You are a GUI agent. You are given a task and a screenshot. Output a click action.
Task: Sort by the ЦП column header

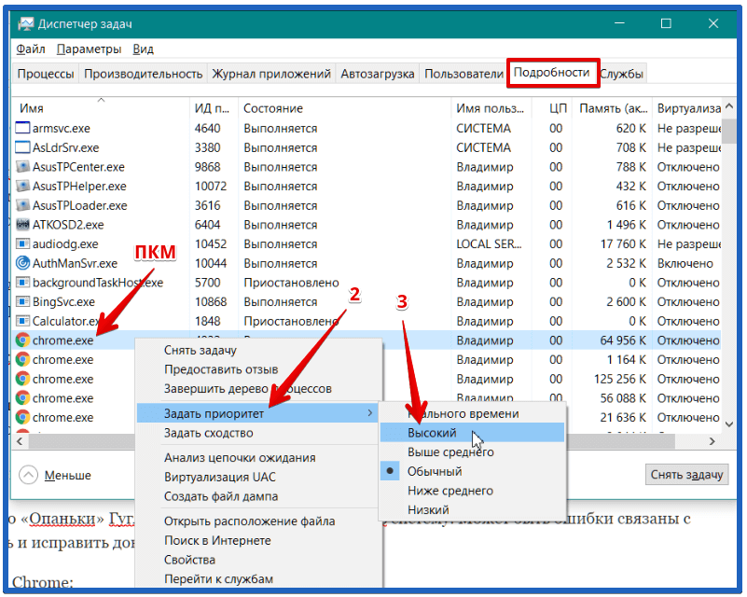[553, 108]
